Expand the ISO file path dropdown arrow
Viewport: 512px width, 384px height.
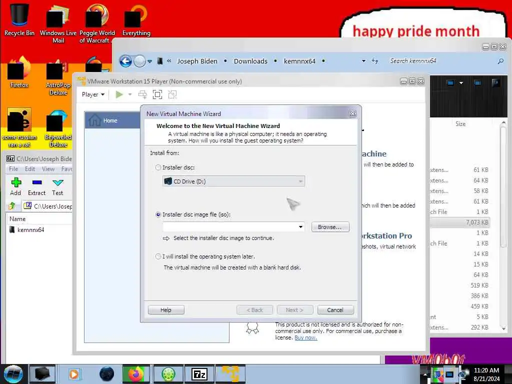point(300,226)
